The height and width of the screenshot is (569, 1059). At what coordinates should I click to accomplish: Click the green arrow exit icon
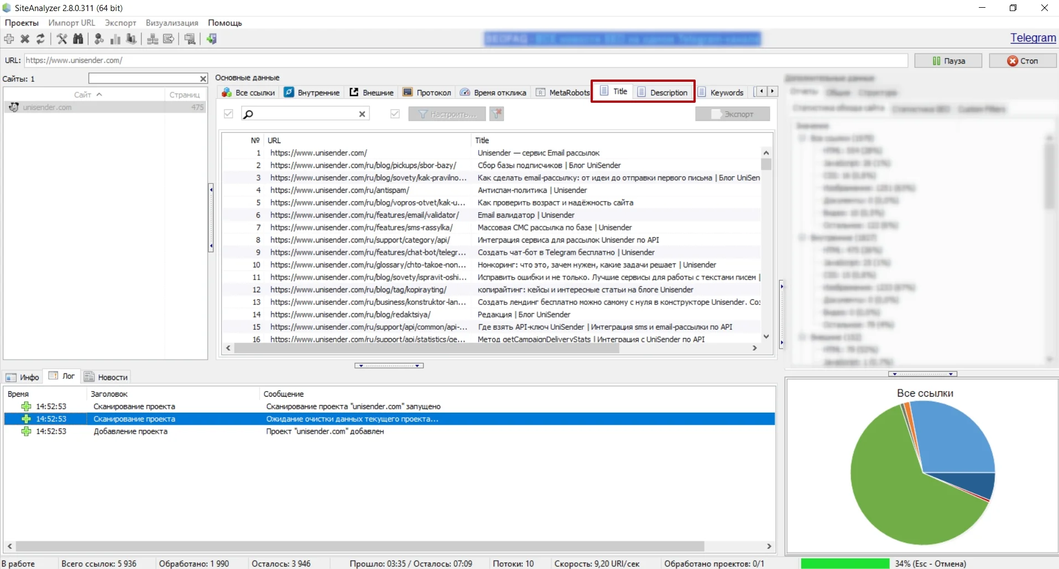(212, 39)
